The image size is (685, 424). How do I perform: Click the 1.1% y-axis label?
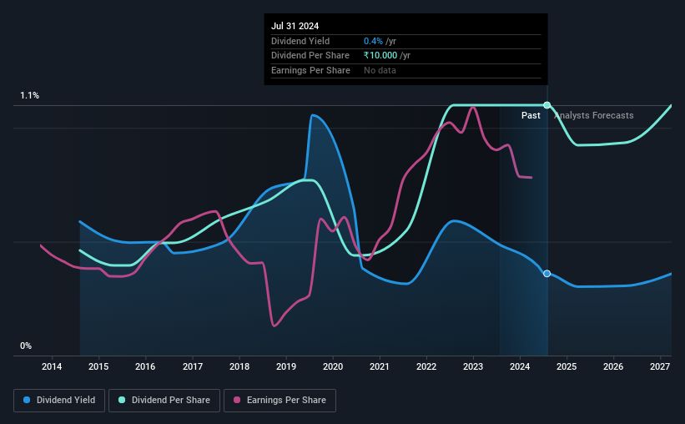coord(30,96)
